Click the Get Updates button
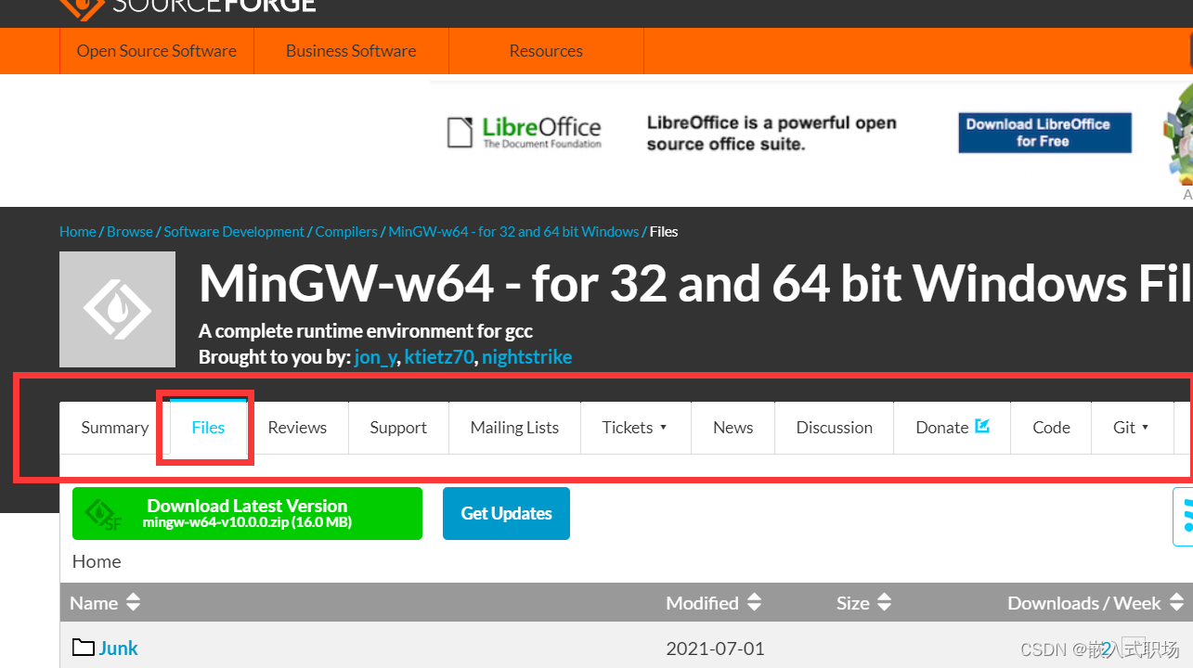The height and width of the screenshot is (668, 1193). click(506, 513)
